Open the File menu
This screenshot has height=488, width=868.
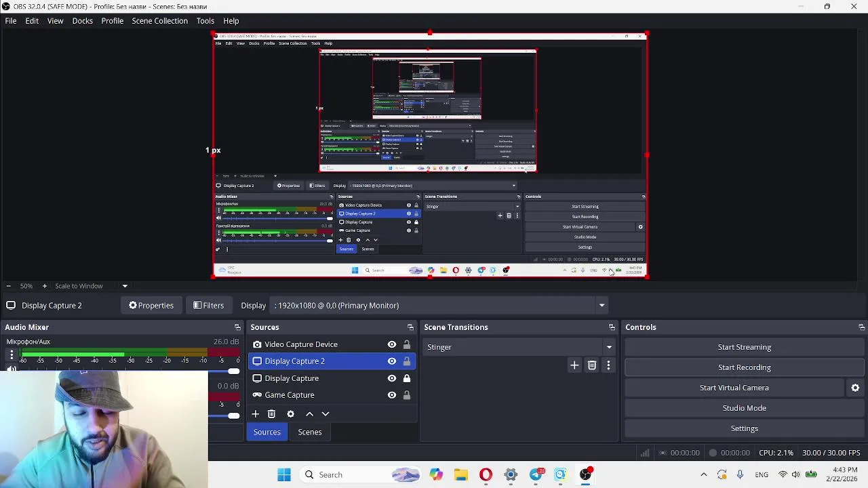(x=11, y=21)
